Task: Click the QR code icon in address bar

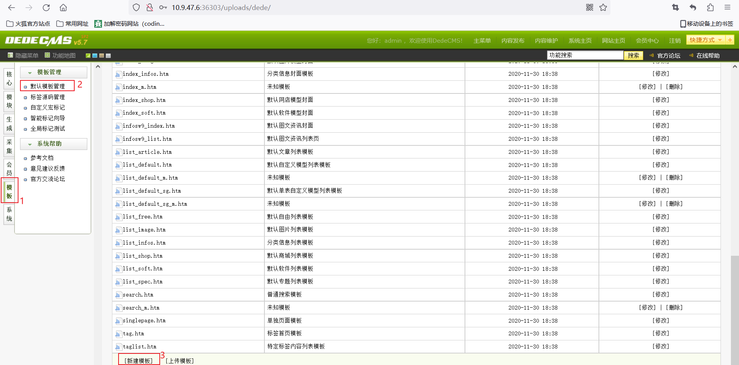Action: pyautogui.click(x=589, y=7)
